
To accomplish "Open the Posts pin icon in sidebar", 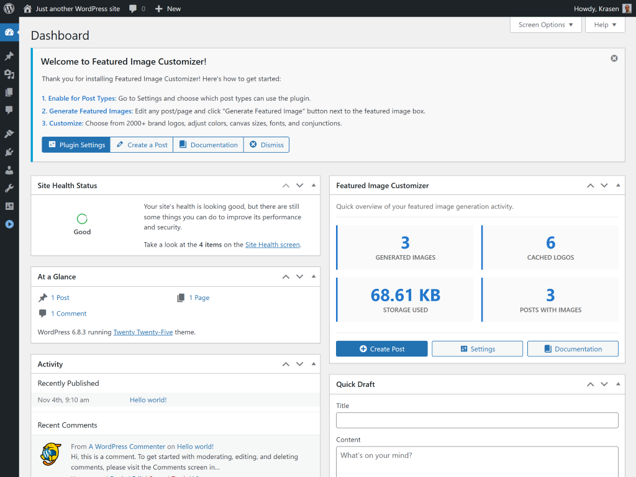I will [9, 56].
